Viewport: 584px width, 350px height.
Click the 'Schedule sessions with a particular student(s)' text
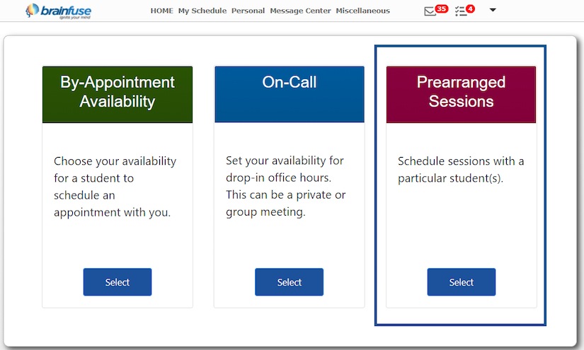(x=461, y=170)
